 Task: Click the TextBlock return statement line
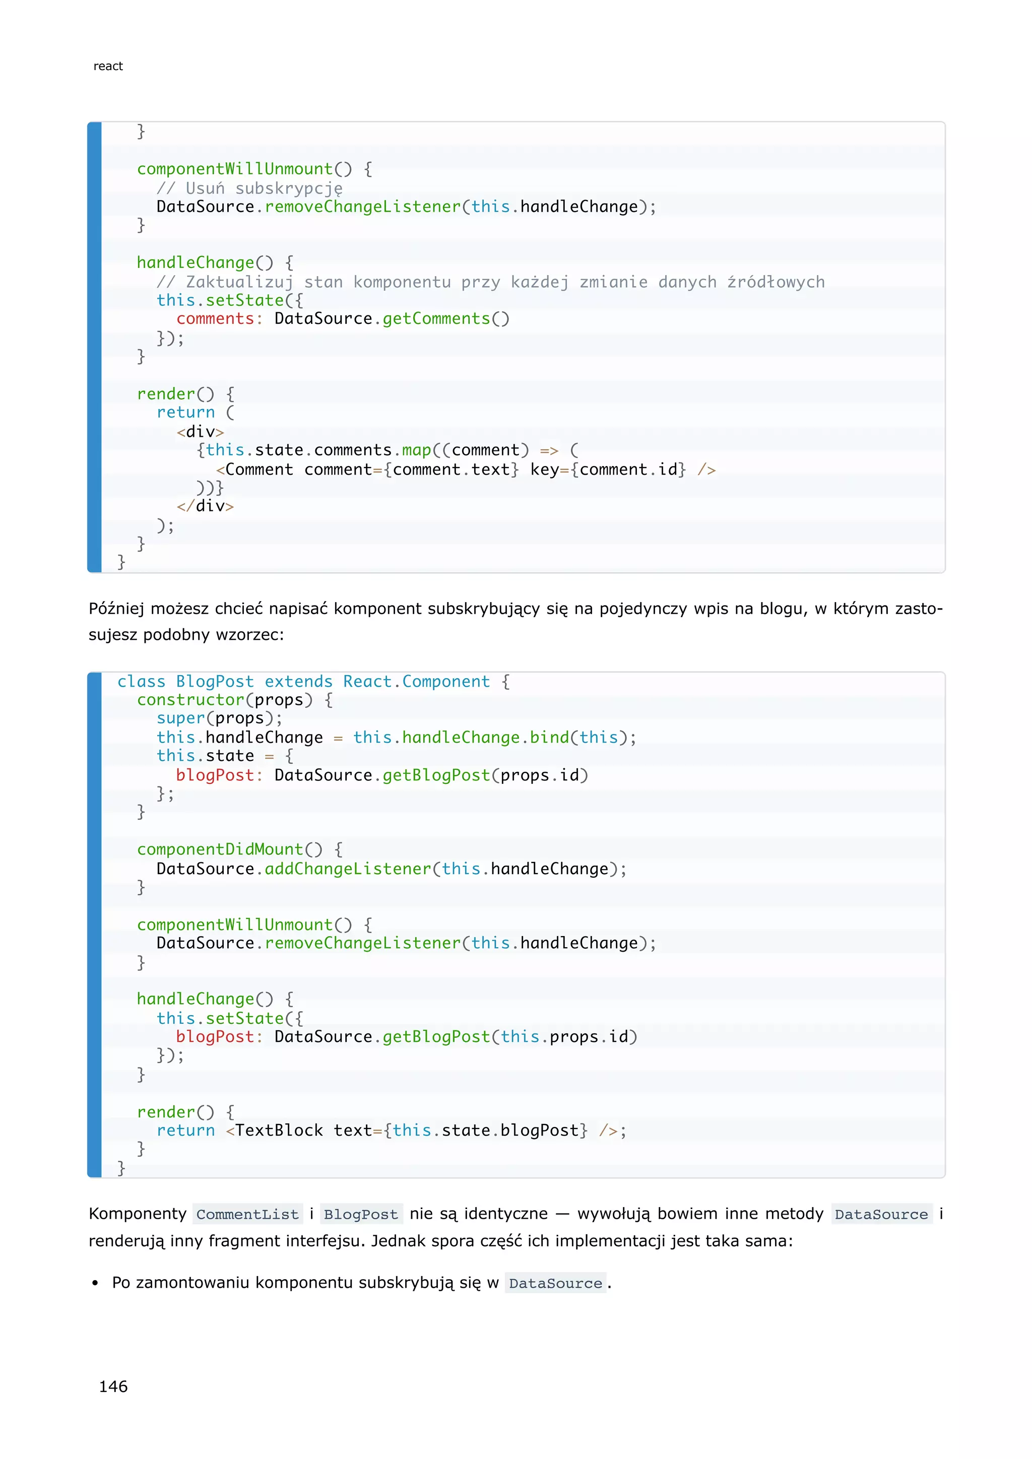[x=391, y=1130]
